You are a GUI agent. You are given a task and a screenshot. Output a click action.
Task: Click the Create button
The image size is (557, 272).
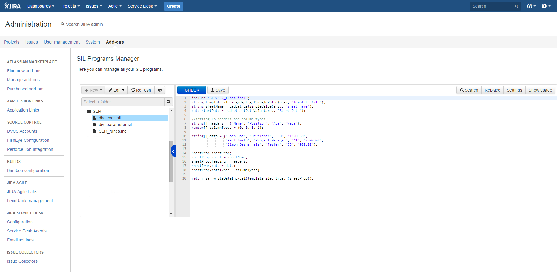coord(174,6)
